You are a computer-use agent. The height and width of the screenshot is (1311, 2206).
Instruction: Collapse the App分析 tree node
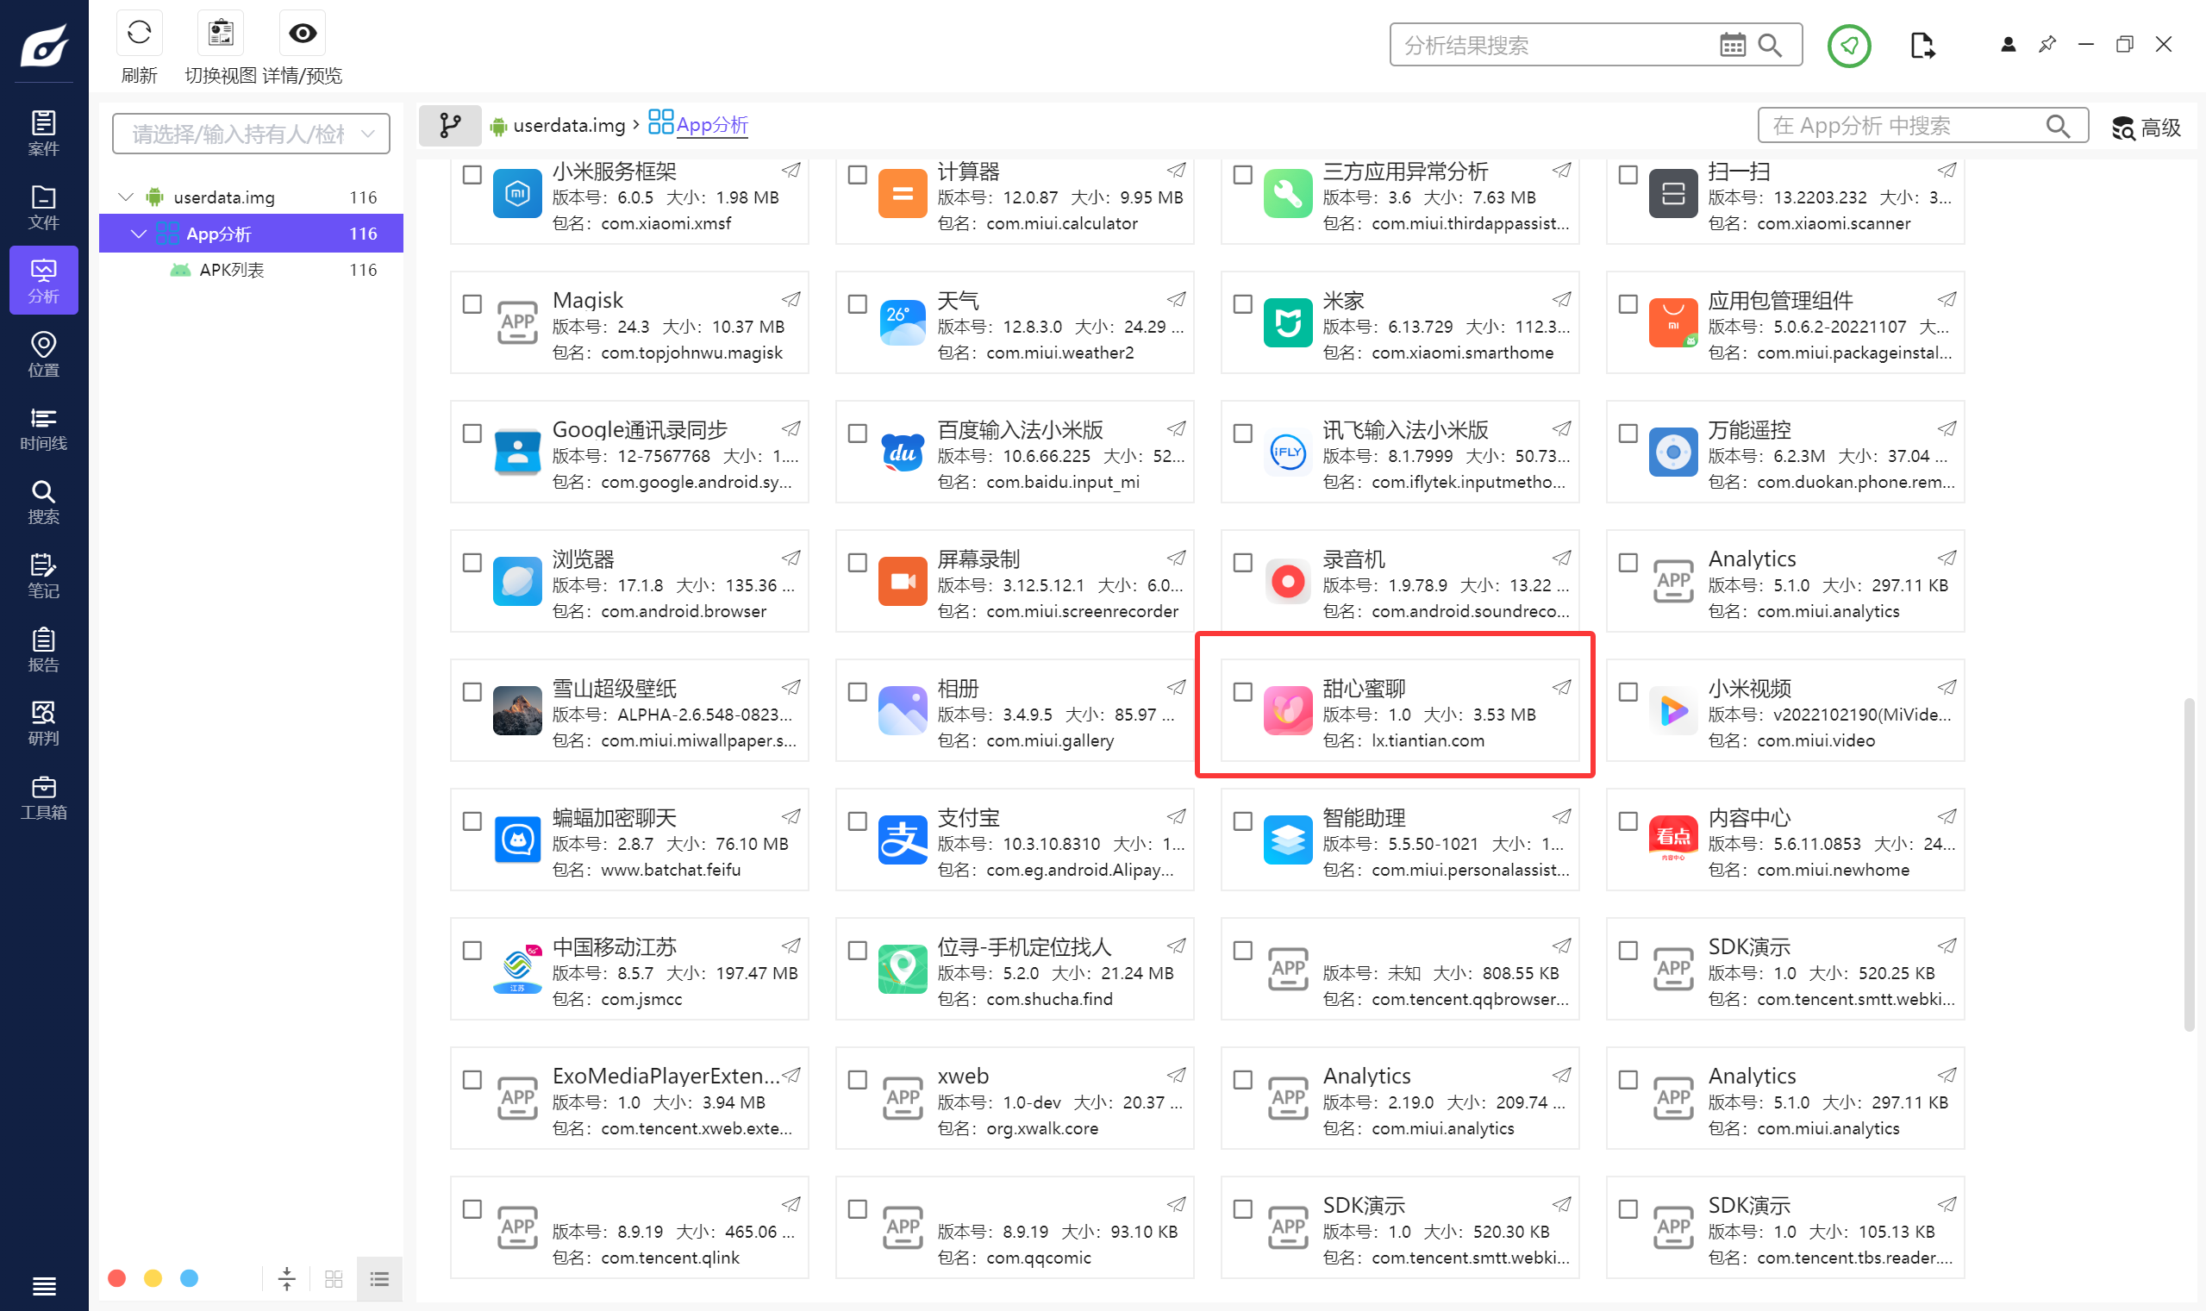[x=139, y=234]
